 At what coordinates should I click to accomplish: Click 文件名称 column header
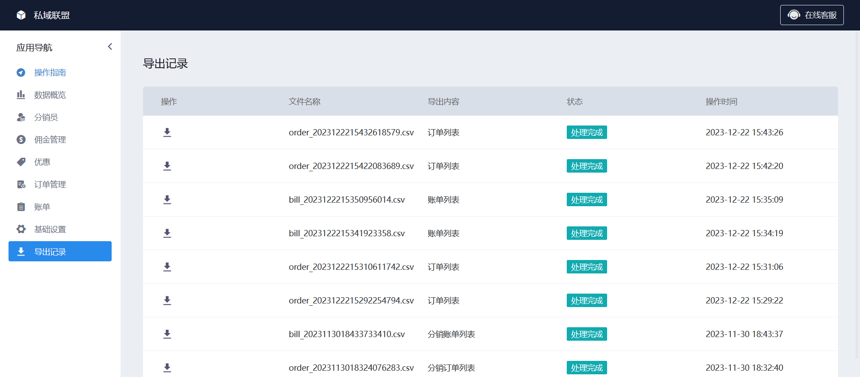(304, 102)
